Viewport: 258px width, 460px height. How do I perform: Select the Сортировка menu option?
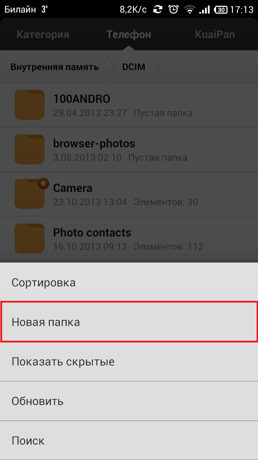click(129, 282)
